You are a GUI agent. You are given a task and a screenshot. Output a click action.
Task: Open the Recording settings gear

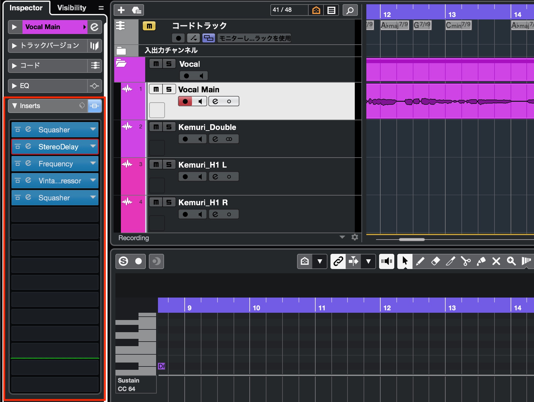(x=354, y=237)
